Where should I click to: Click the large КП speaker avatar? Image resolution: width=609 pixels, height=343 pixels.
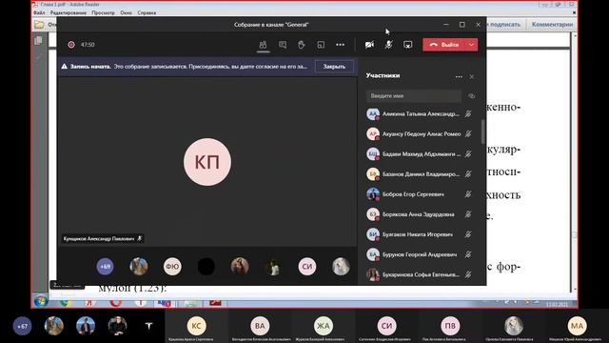point(207,162)
